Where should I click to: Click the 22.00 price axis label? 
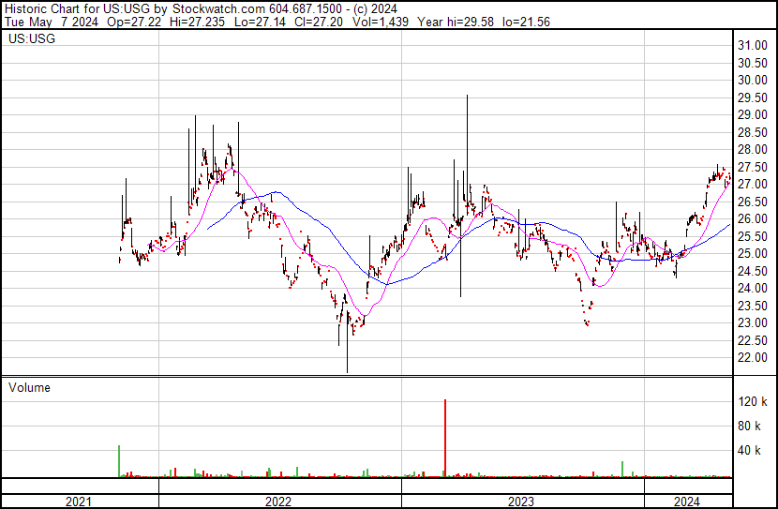754,358
